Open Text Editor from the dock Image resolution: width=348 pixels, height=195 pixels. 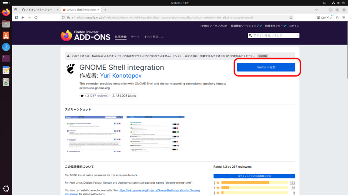6,70
